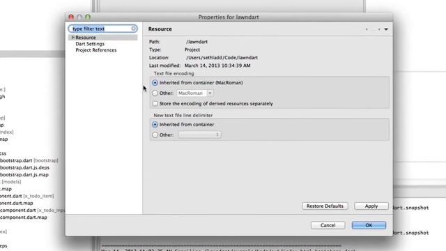
Task: Expand the Resource tree node
Action: coord(72,37)
